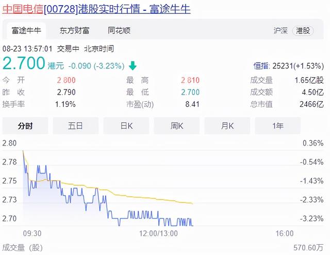Click the 最低 value 2.700
Viewport: 330px width, 255px height.
[190, 92]
